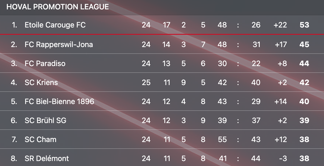The image size is (324, 166).
Task: Click rank number 8. beside SR Delémont
Action: 14,158
